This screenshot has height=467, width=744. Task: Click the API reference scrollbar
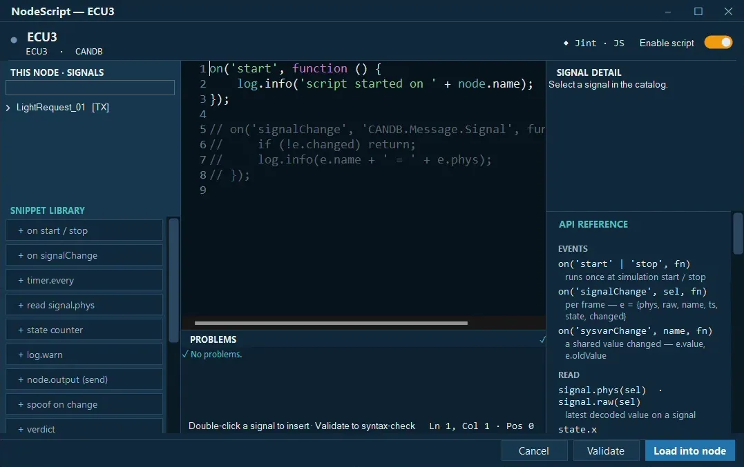point(738,234)
